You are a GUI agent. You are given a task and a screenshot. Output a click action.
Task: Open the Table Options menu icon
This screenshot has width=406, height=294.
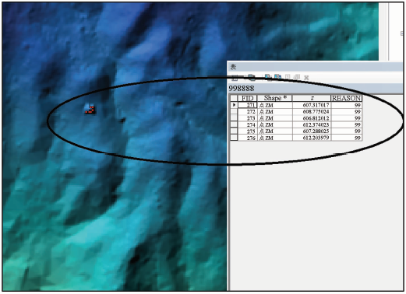click(235, 77)
